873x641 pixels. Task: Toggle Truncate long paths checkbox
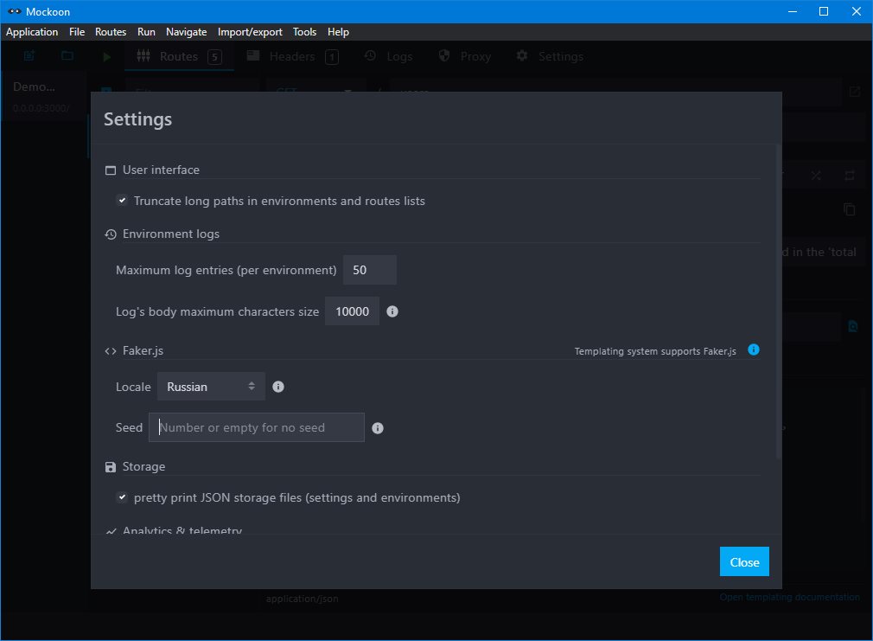tap(121, 200)
